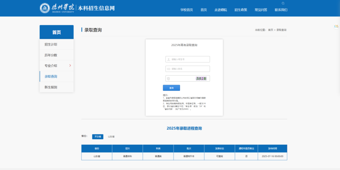Click 录取查询 in the breadcrumb
The image size is (340, 170).
coord(281,30)
